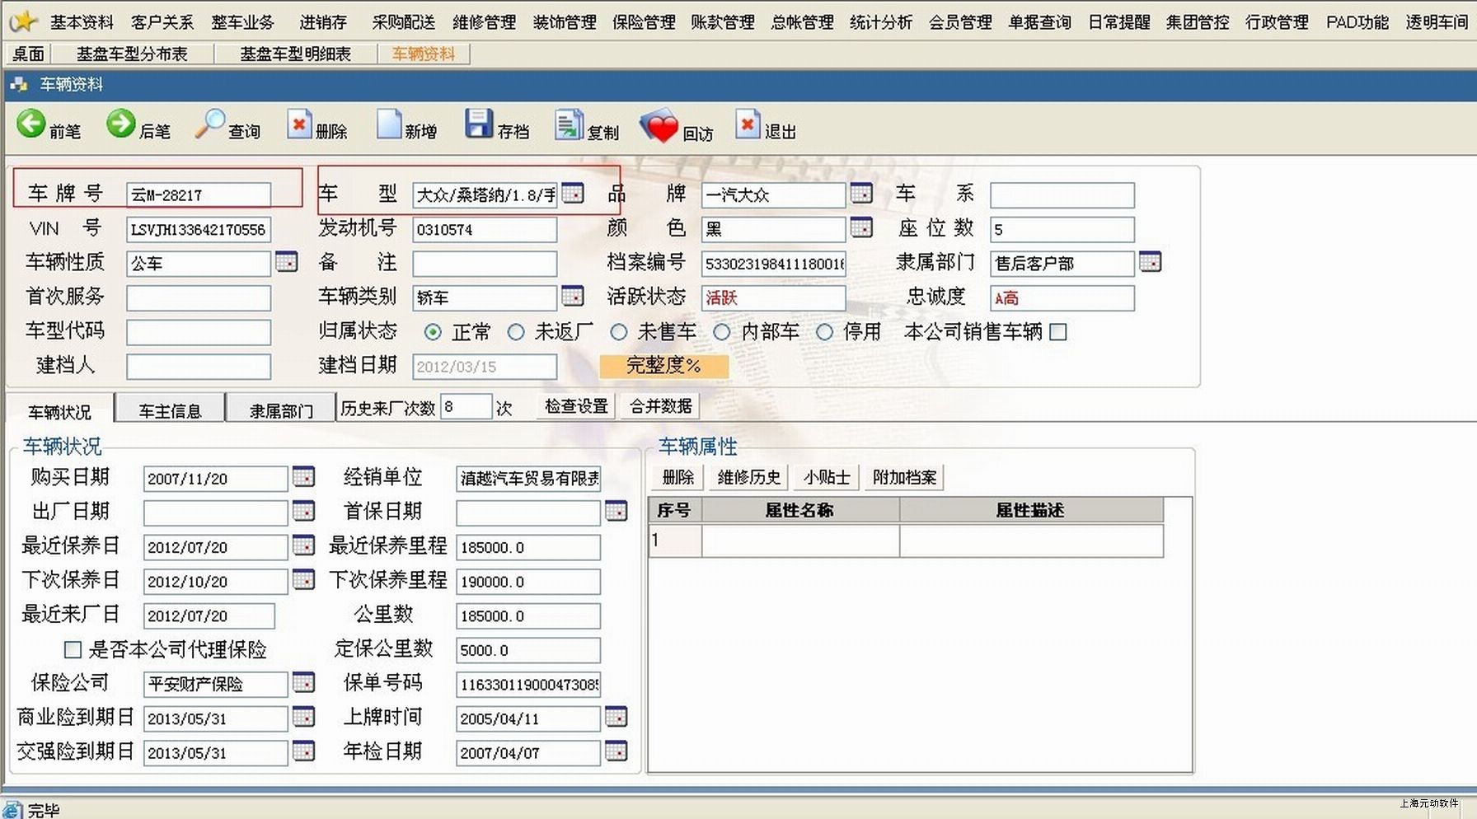This screenshot has height=819, width=1477.
Task: Open the 颜色 field picker button
Action: (x=861, y=227)
